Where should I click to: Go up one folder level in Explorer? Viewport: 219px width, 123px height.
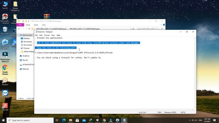tap(29, 29)
